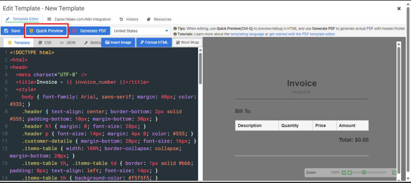Click the code editor vertical scrollbar
This screenshot has height=183, width=411.
[200, 68]
